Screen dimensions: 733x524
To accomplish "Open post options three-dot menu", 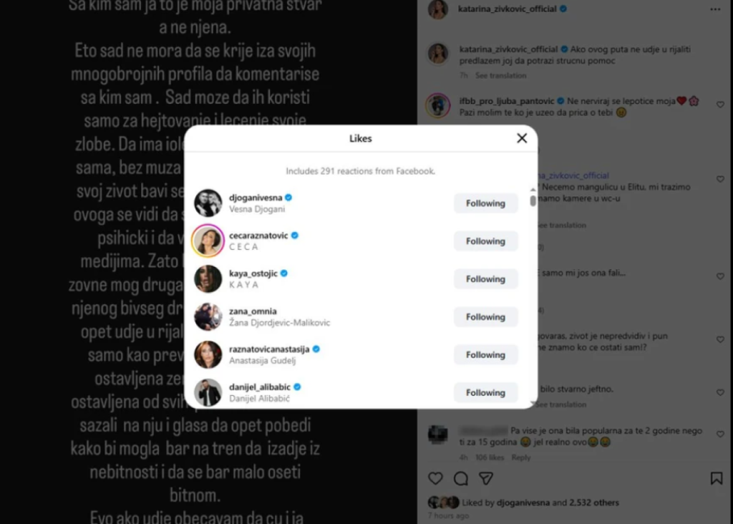I will 715,9.
